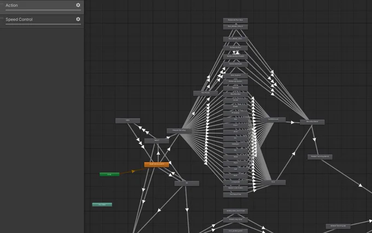The image size is (372, 233).
Task: Click the Action layer weight bar
Action: 43,10
